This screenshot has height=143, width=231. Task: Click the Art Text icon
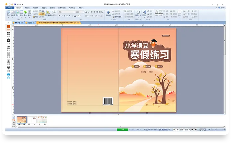tap(144, 13)
